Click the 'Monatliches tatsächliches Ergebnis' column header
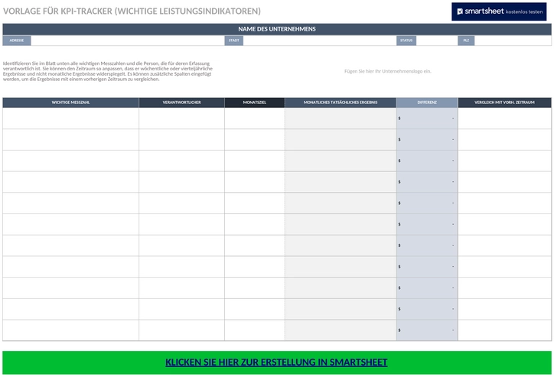Image resolution: width=554 pixels, height=377 pixels. coord(341,102)
